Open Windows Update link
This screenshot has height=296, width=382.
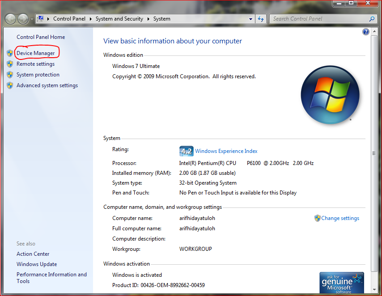click(x=37, y=264)
